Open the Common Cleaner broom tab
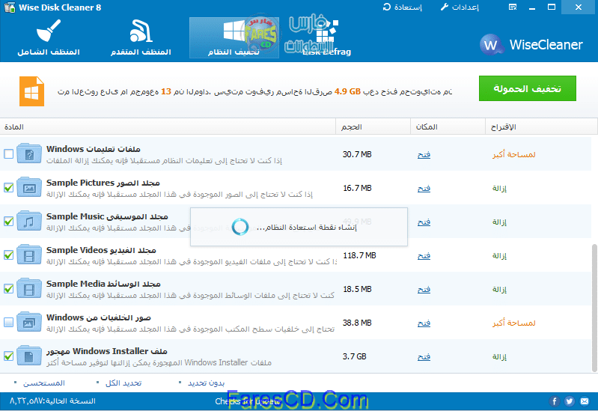The image size is (598, 411). (x=49, y=37)
